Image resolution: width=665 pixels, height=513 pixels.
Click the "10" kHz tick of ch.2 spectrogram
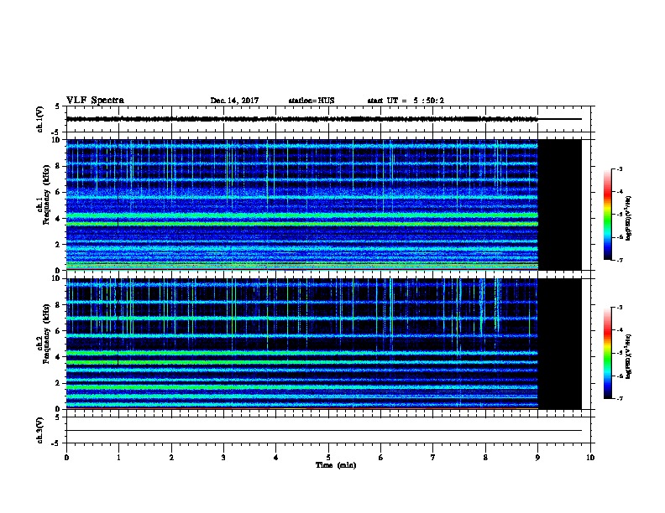pyautogui.click(x=55, y=278)
